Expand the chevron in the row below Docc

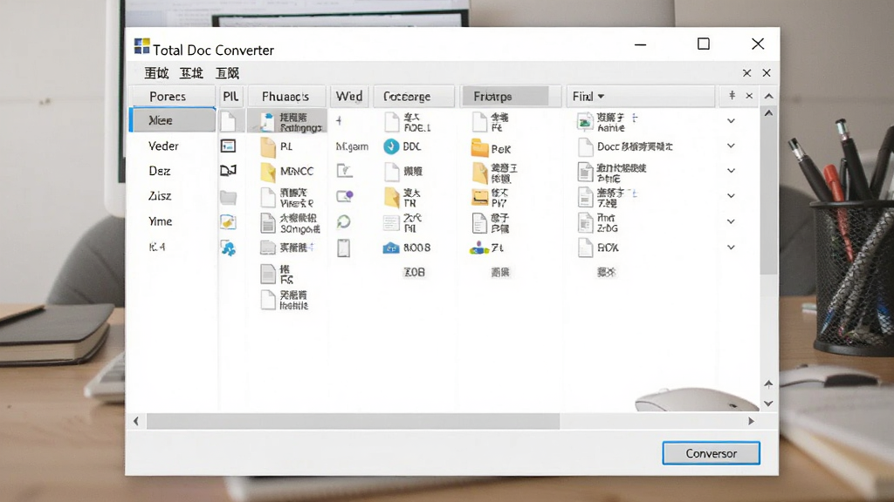[731, 170]
